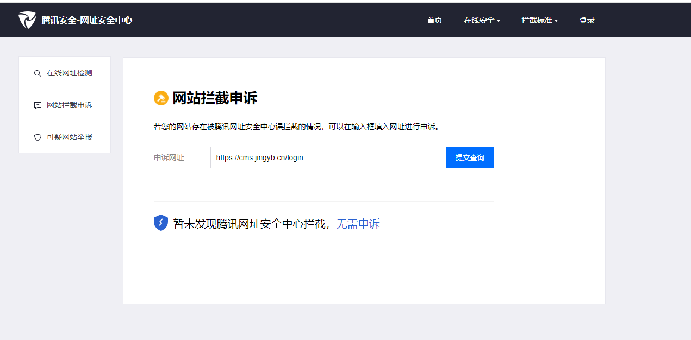Click the orange gavel icon beside 网站拦截申诉 heading
Screen dimensions: 691x340
click(161, 98)
